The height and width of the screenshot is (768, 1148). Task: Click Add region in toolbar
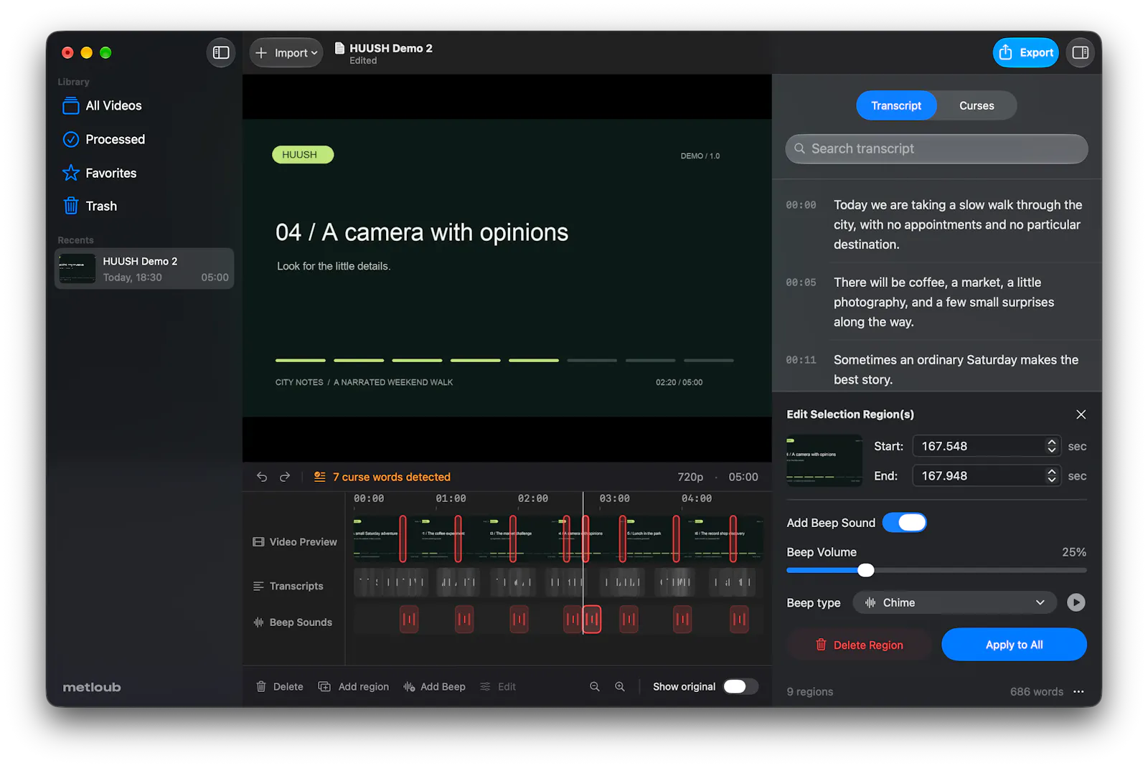[354, 686]
